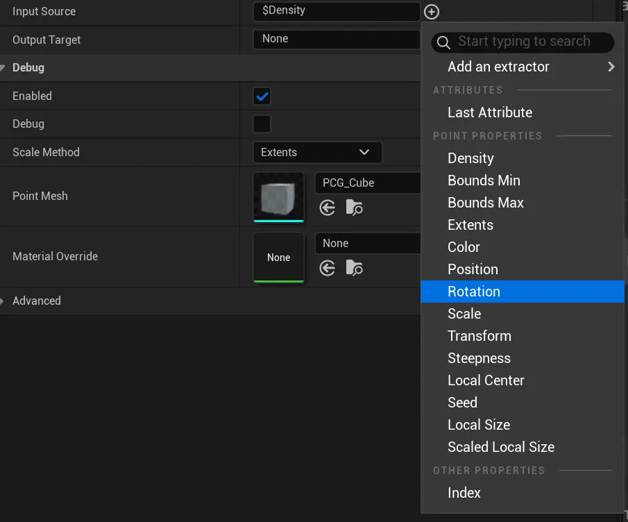Browse to PCG_Cube in Content Browser
Viewport: 628px width, 522px height.
coord(354,208)
